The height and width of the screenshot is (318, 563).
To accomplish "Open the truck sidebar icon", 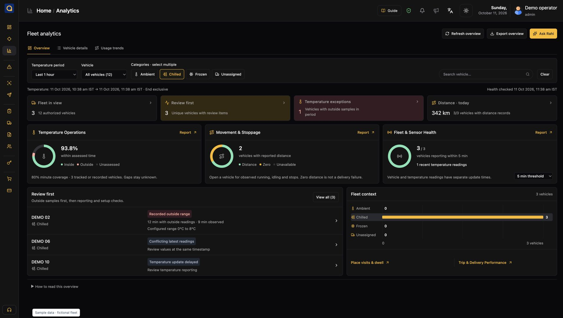I will pos(9,123).
